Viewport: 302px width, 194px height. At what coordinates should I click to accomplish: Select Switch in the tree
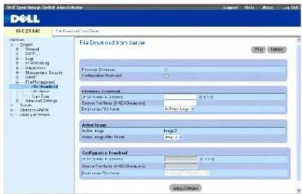pyautogui.click(x=26, y=105)
